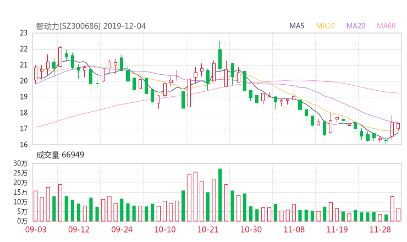Viewport: 407px width, 242px height.
Task: Click the MA10 legend label
Action: (x=325, y=26)
